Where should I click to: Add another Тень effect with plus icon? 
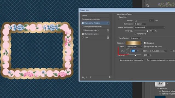pyautogui.click(x=108, y=38)
